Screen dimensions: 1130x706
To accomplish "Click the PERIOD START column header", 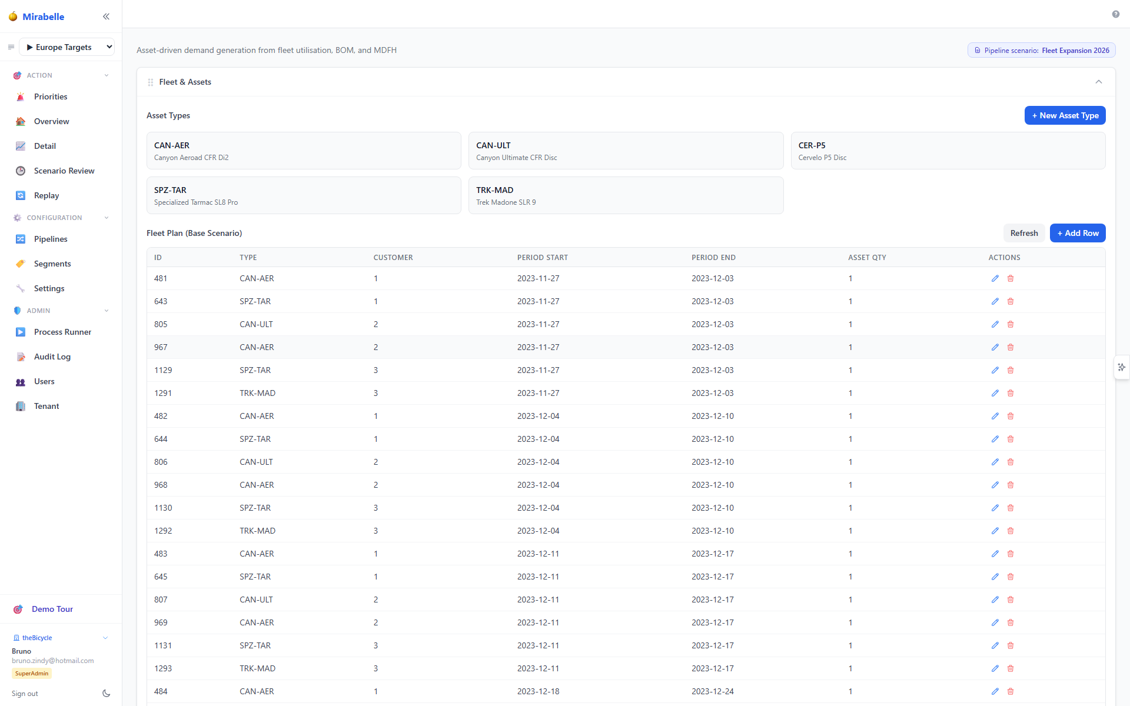I will [542, 258].
